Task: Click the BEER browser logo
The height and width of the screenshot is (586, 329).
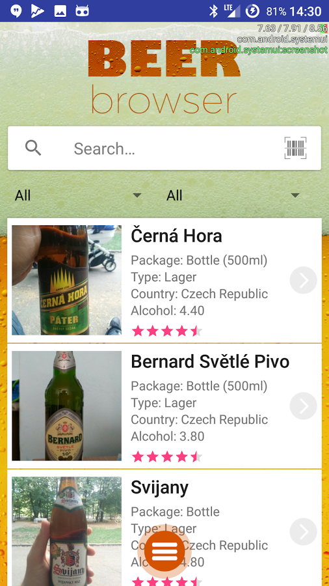Action: (164, 77)
